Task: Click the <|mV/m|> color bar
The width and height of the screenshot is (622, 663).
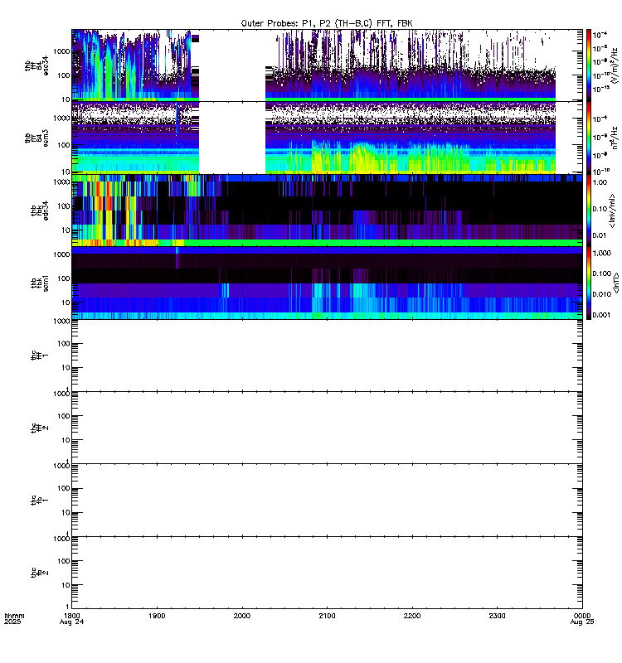Action: tap(589, 211)
